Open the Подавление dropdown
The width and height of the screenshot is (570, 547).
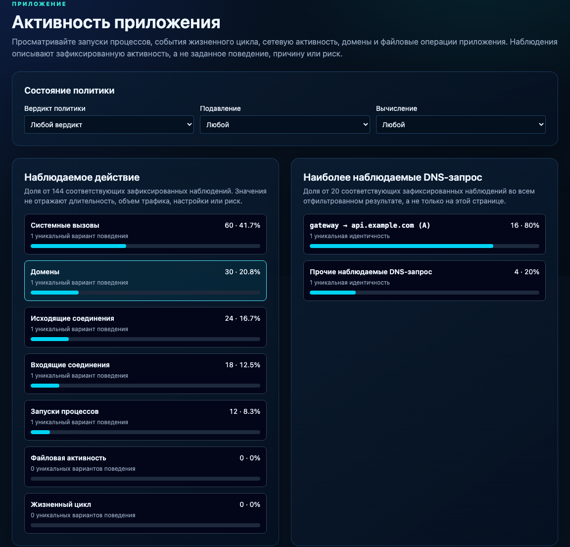pos(285,125)
